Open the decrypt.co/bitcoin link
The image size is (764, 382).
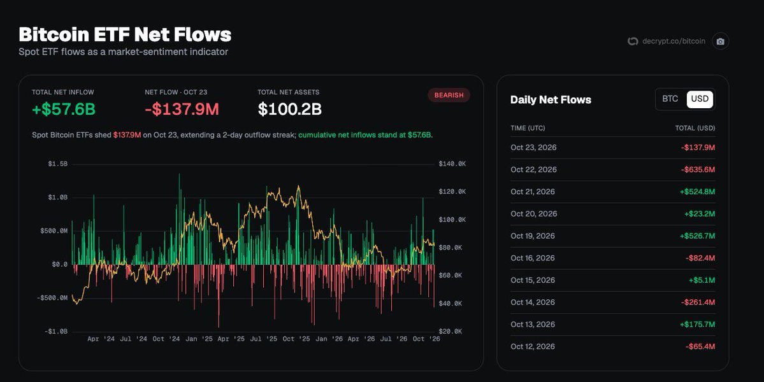point(674,41)
